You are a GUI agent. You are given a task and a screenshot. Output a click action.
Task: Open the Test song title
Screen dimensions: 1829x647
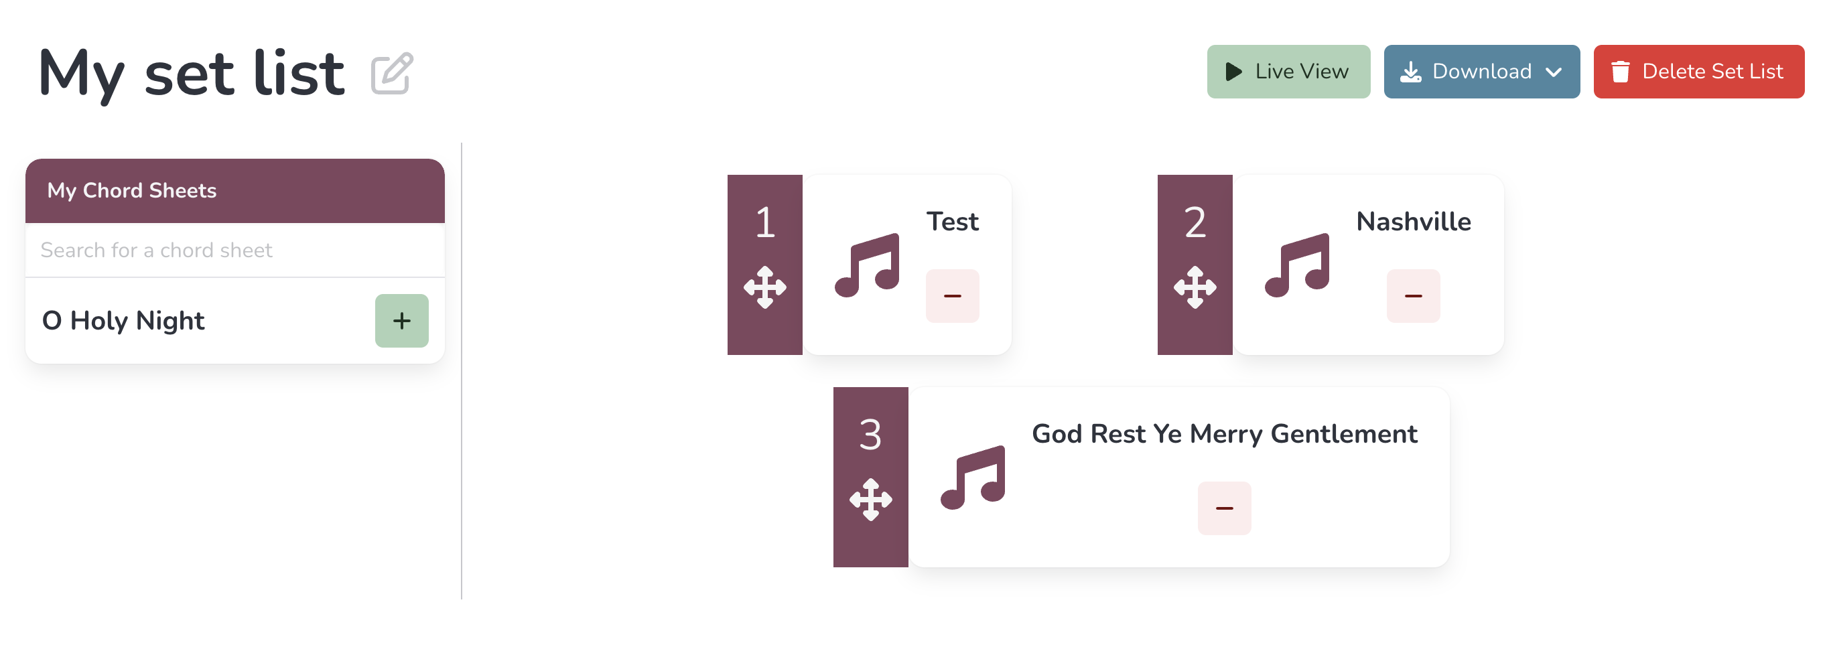952,221
